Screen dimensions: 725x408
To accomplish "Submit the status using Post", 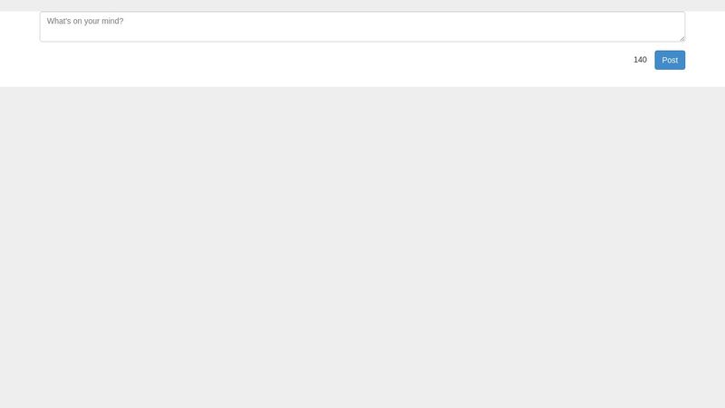I will (x=670, y=60).
